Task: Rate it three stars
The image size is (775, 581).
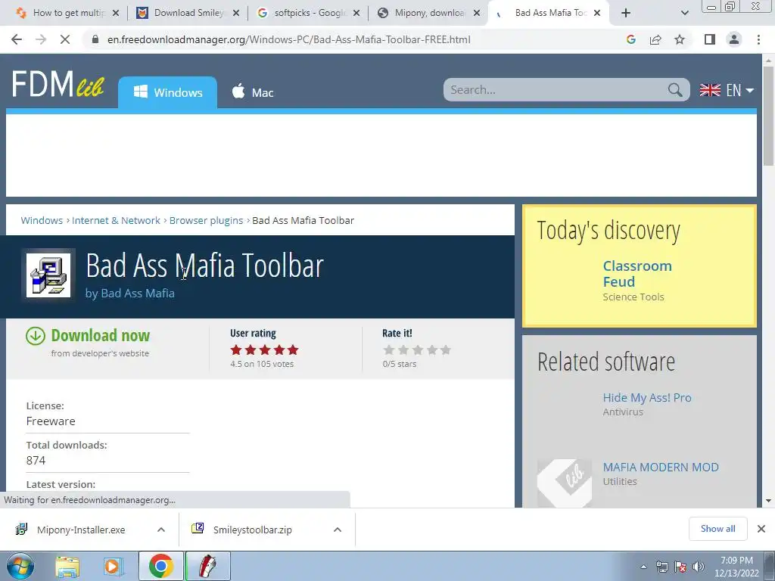Action: click(x=418, y=350)
